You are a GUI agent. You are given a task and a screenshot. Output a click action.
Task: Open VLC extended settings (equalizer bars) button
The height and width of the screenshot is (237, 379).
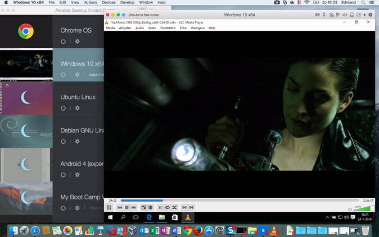(x=150, y=207)
